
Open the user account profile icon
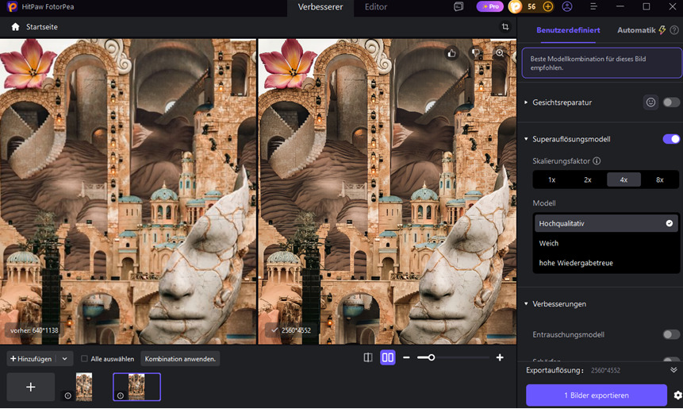coord(566,7)
